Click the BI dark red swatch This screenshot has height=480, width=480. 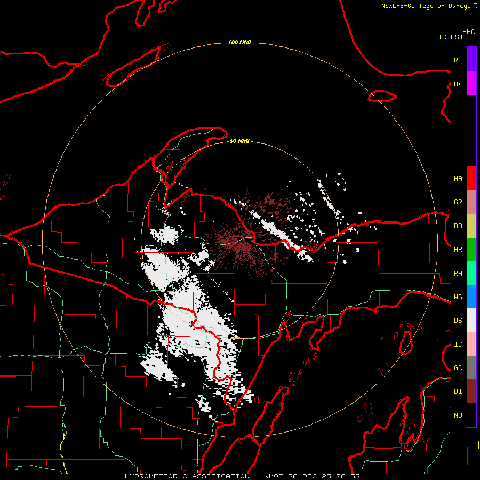coord(471,391)
